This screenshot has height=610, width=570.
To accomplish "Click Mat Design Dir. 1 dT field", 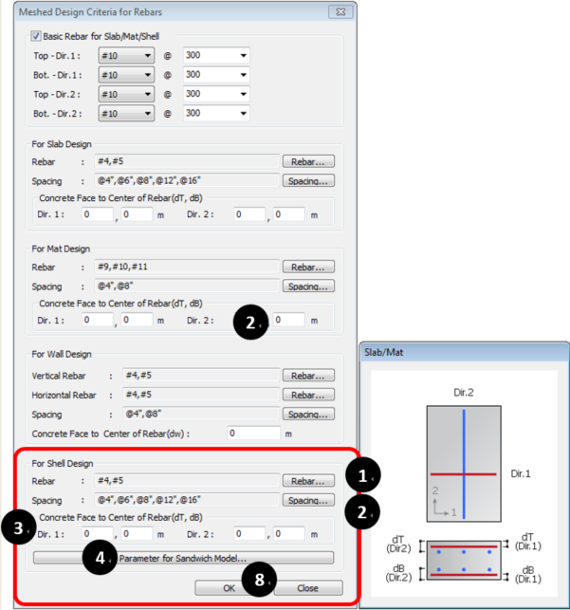I will [97, 320].
